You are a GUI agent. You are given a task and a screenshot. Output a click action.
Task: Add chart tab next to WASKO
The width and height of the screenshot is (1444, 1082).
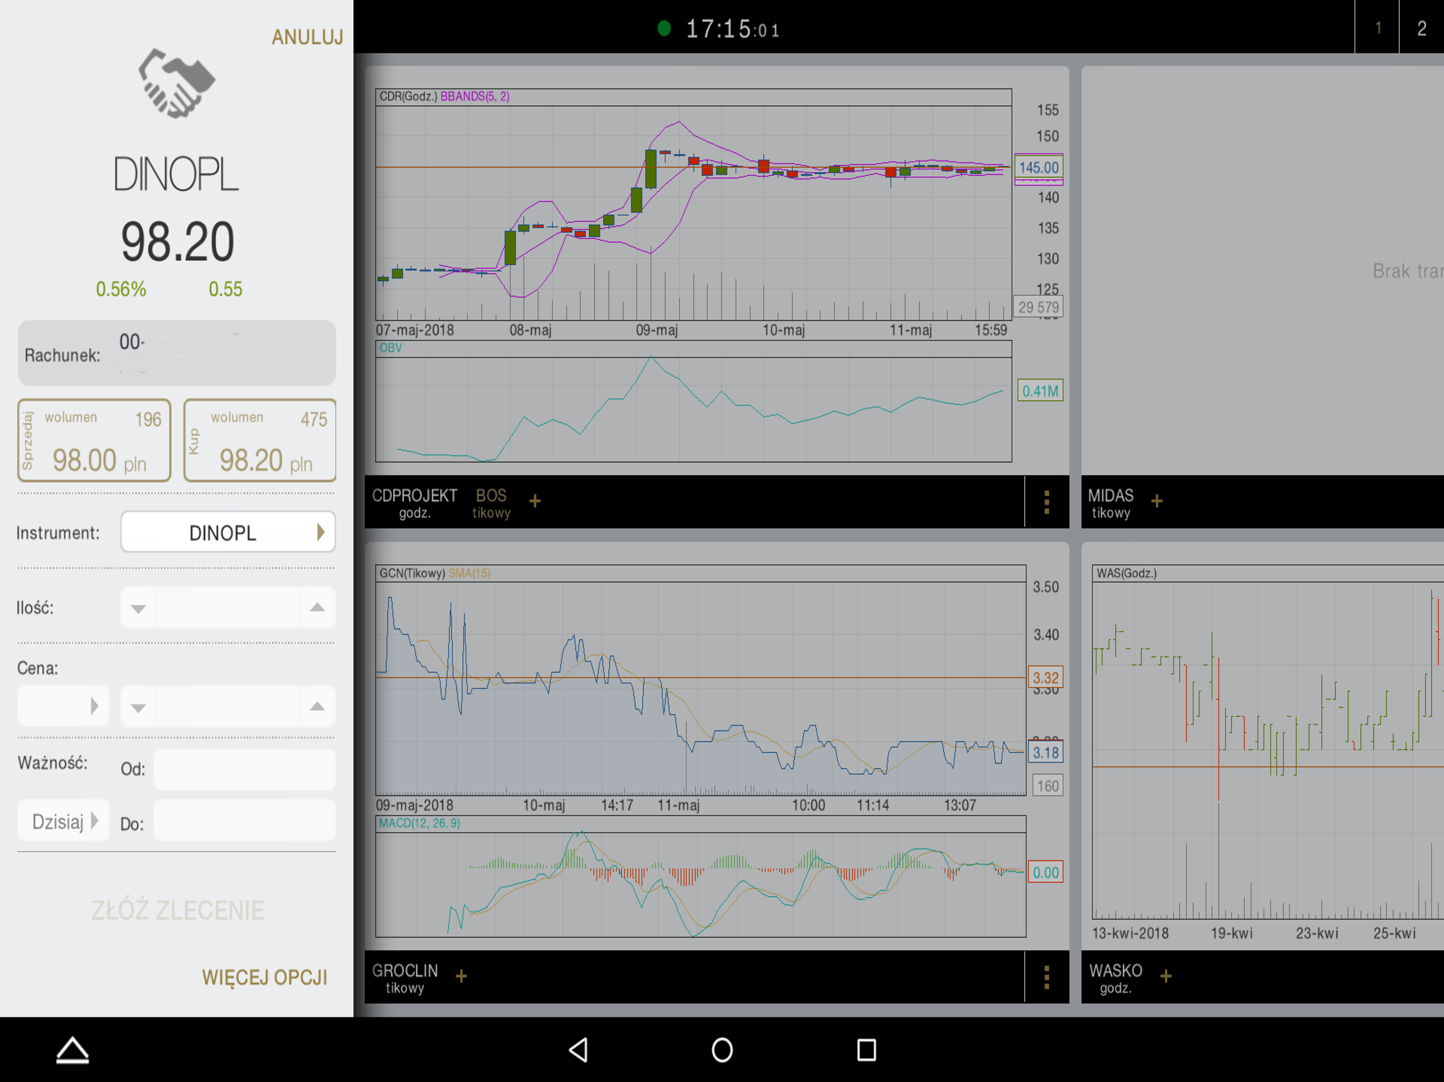pos(1166,976)
